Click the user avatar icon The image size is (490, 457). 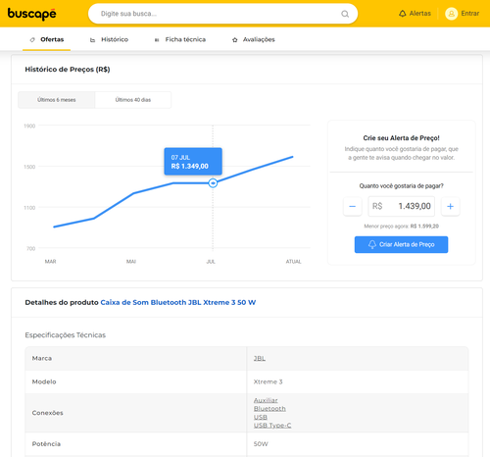[451, 14]
